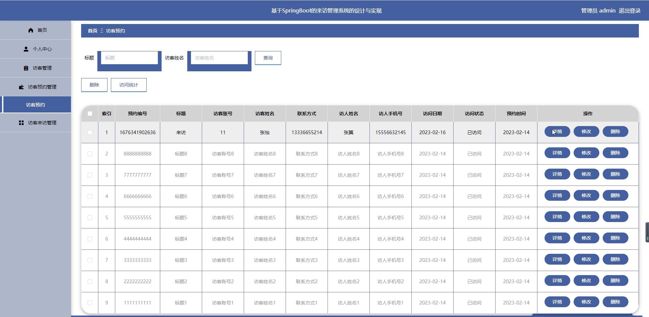Image resolution: width=649 pixels, height=317 pixels.
Task: Click 管理员 admin in header
Action: (x=598, y=10)
